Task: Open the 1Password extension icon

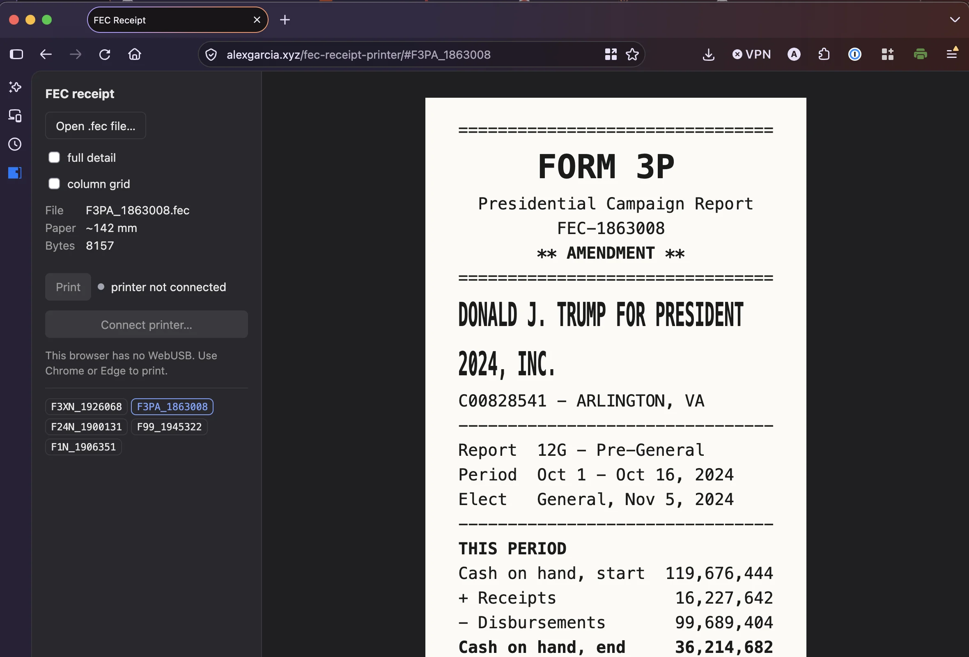Action: 855,54
